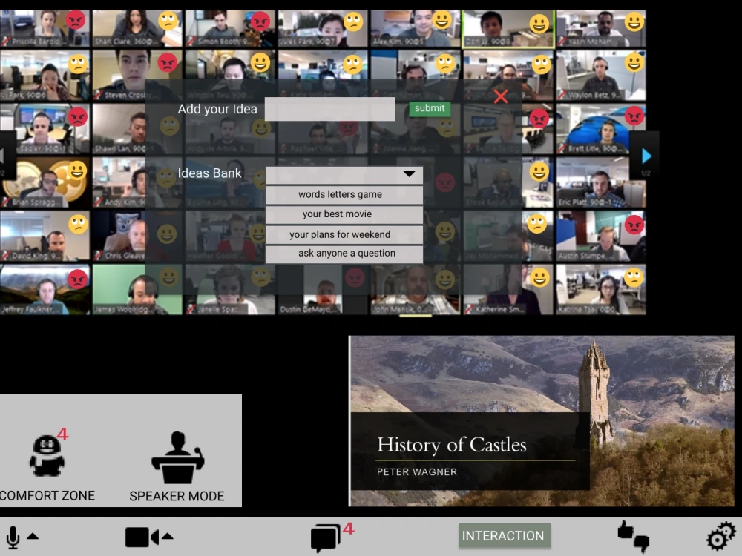Viewport: 742px width, 556px height.
Task: Toggle the video camera icon
Action: pos(142,537)
